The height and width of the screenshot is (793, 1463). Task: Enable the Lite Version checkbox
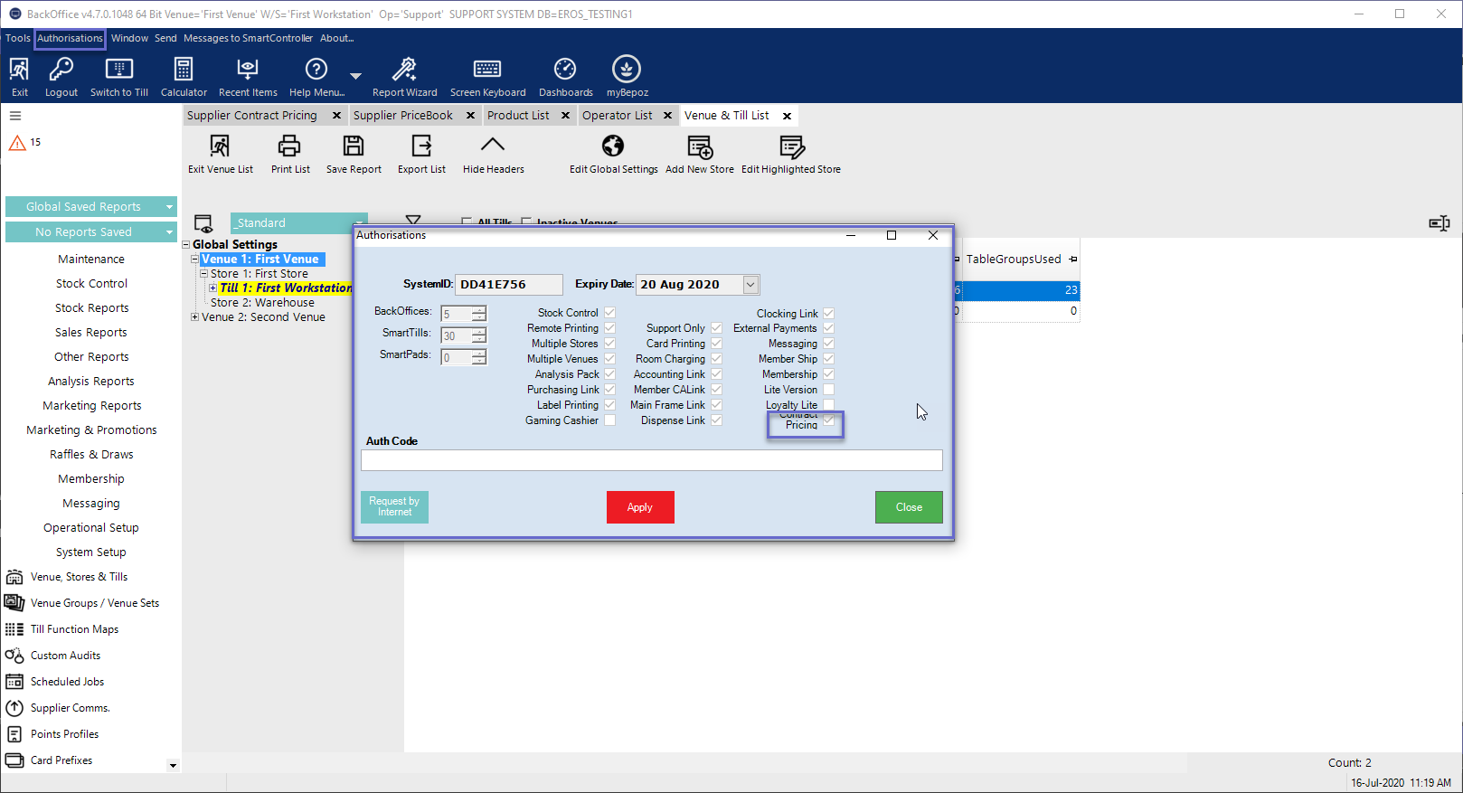coord(828,390)
